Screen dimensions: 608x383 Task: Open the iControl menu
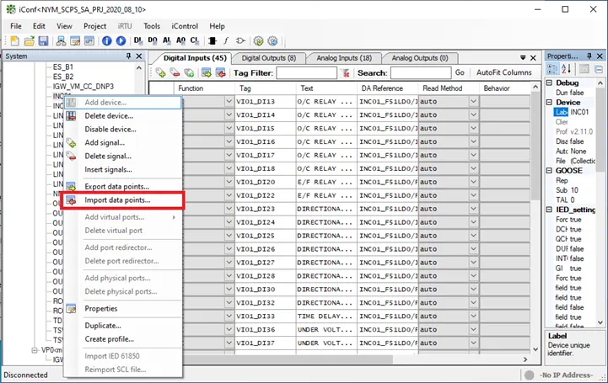pos(185,26)
